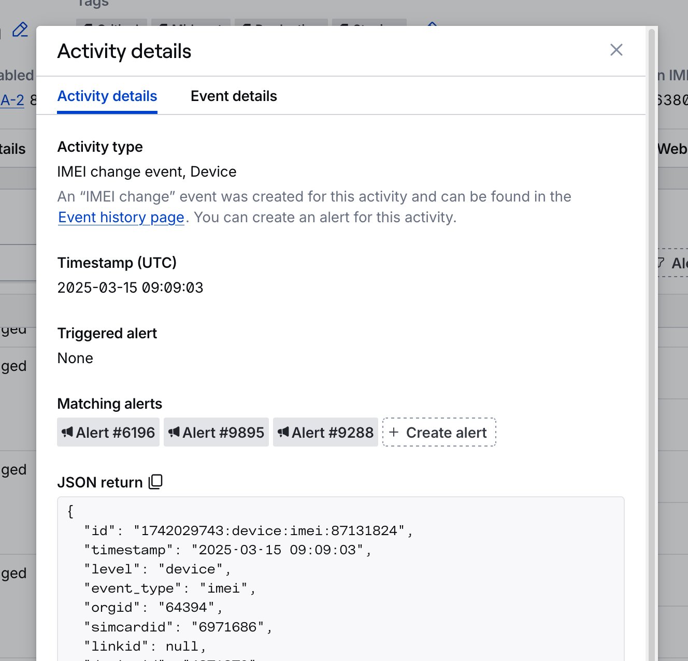Click the "Triggered alert" heading
The image size is (688, 661).
coord(107,333)
